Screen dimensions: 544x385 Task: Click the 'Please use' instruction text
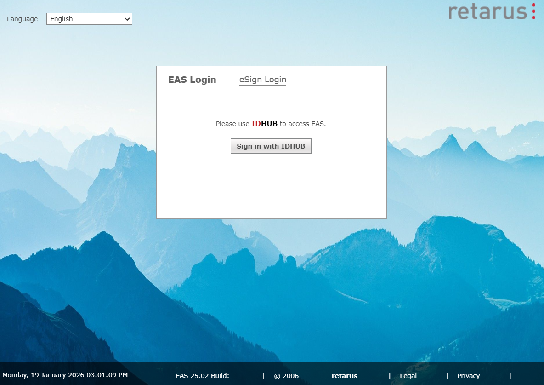point(233,124)
